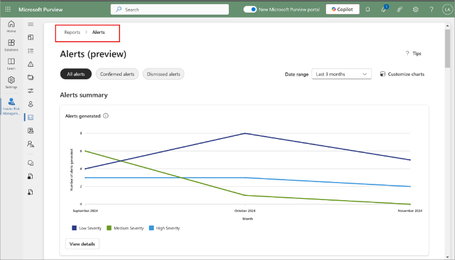
Task: Open the Date range dropdown
Action: point(342,74)
